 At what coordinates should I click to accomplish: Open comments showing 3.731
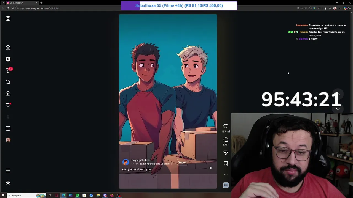click(226, 140)
